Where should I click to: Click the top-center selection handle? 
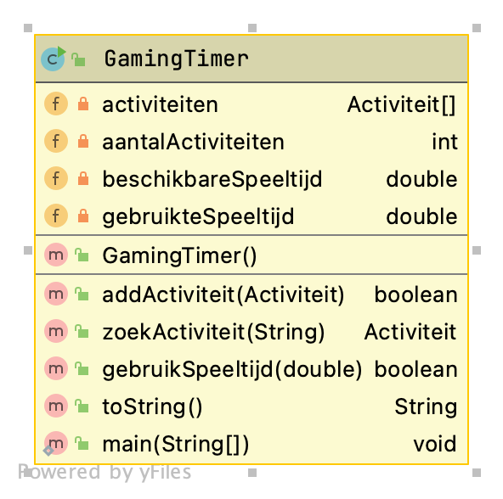point(252,28)
